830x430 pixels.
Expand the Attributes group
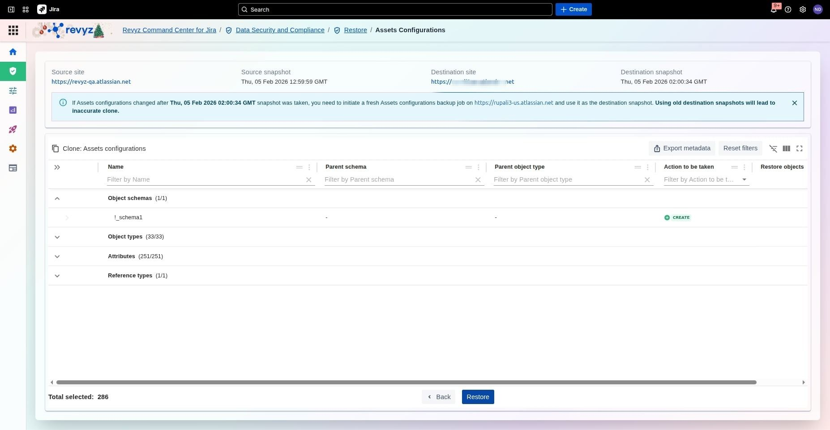pos(57,256)
